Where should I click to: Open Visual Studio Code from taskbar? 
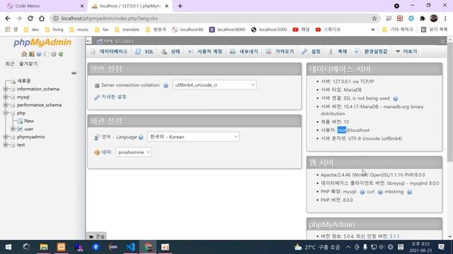click(x=130, y=247)
